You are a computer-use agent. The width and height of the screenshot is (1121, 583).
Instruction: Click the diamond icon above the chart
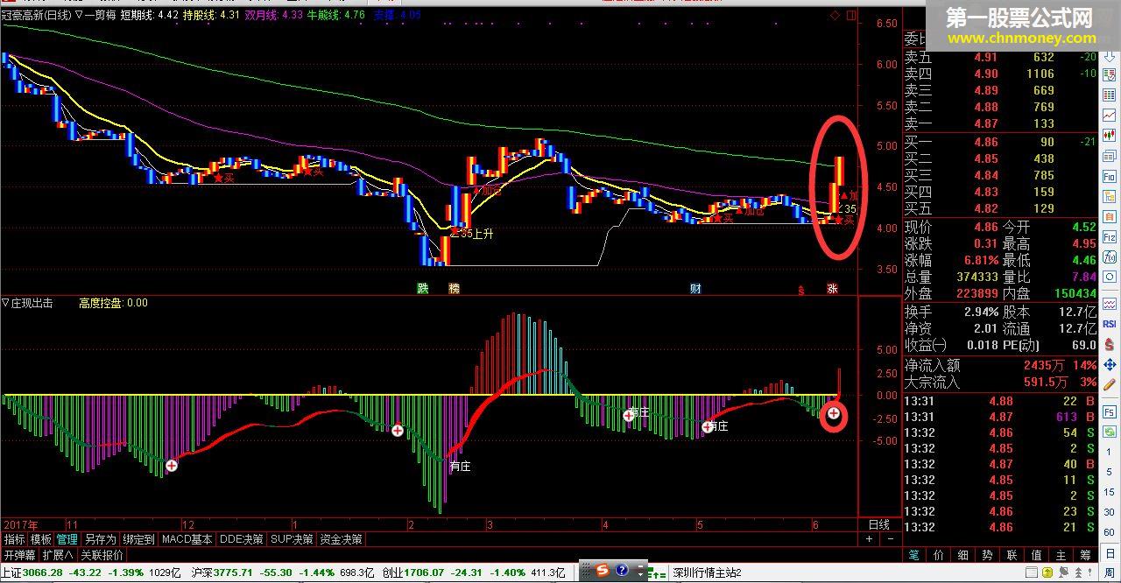835,15
